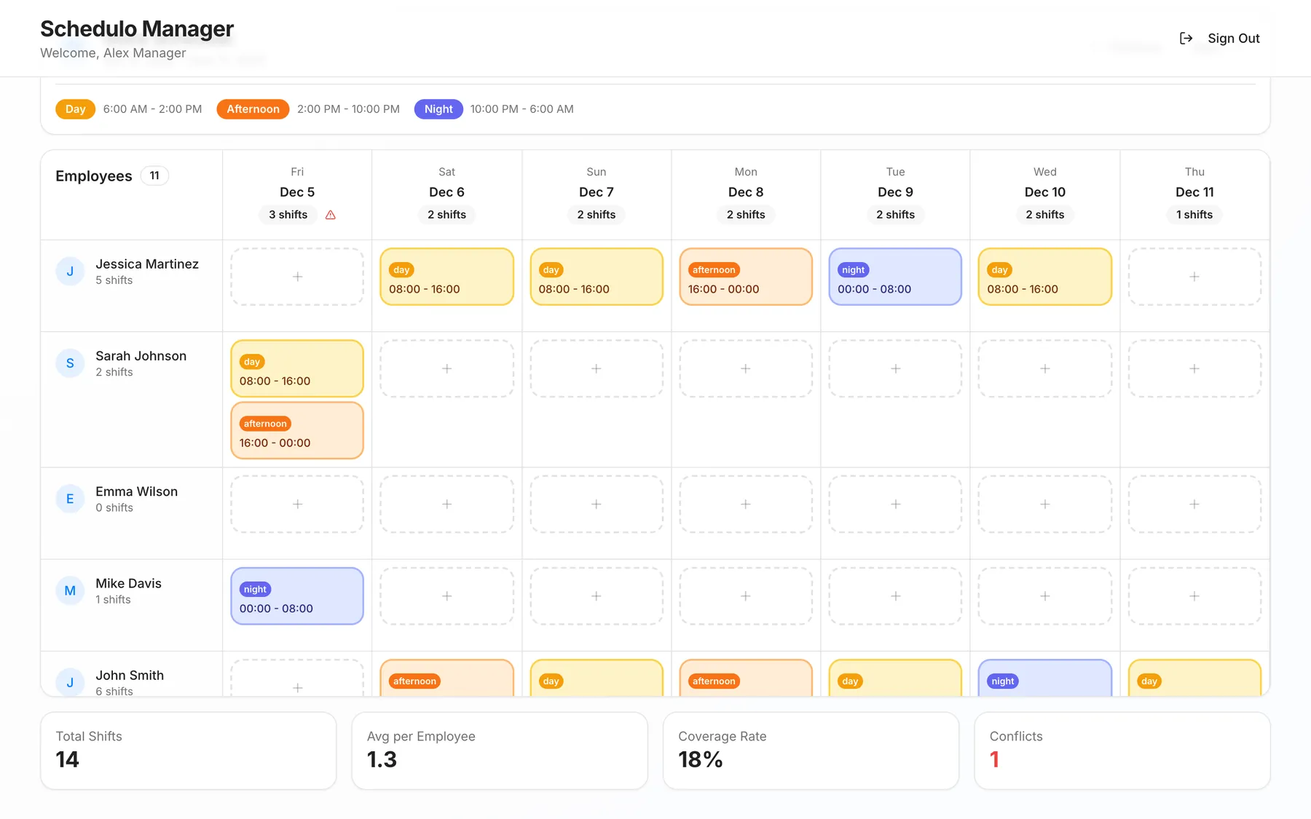Add a shift for Sarah Johnson on Dec 10

(1045, 368)
